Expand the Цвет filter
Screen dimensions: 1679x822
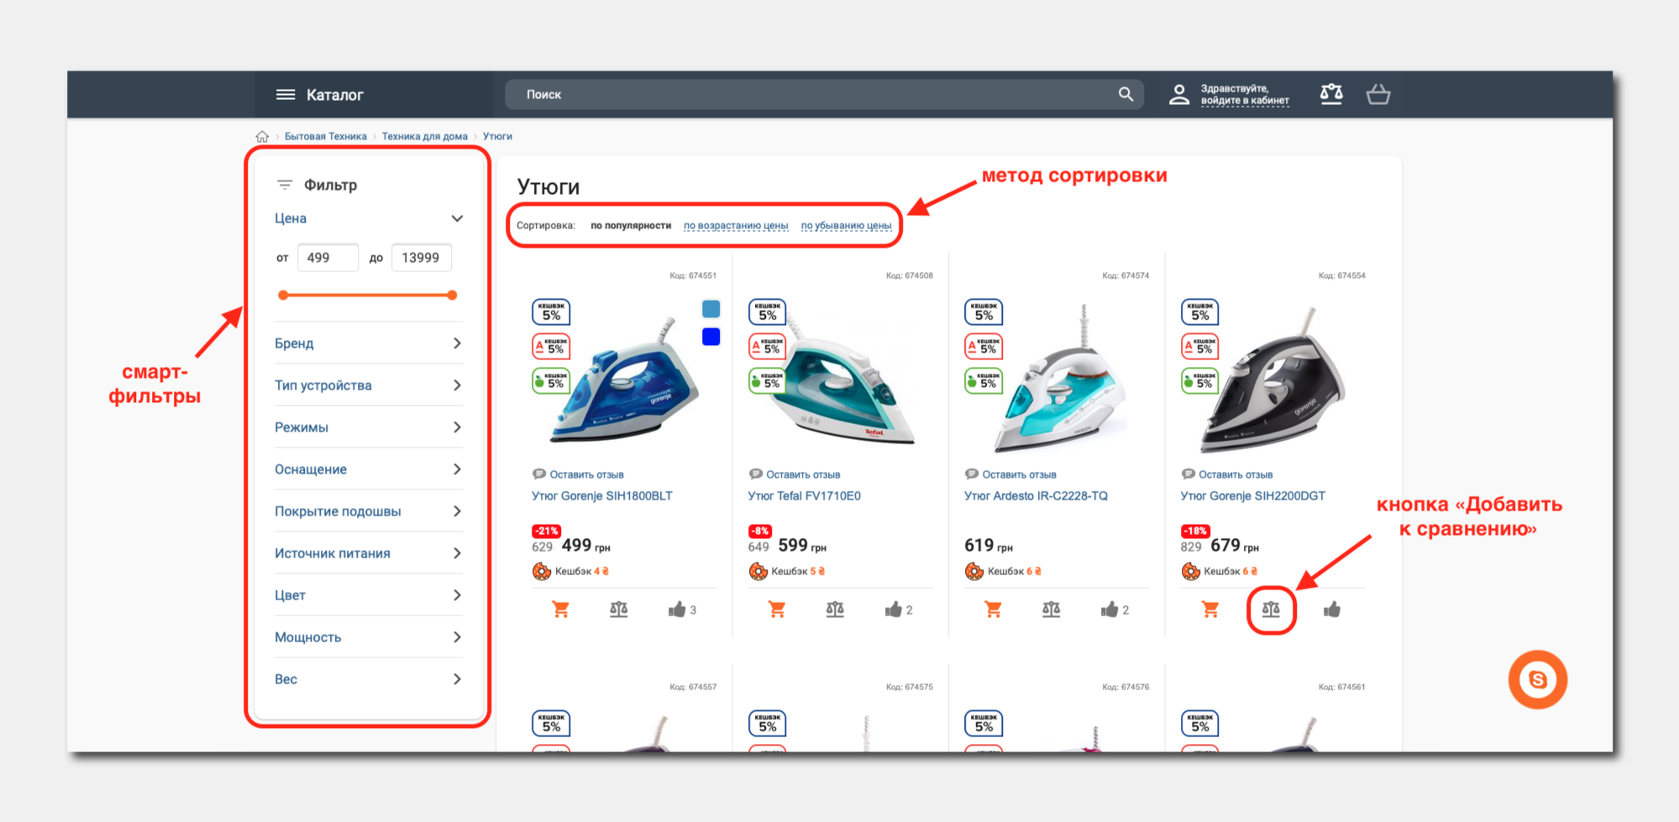point(368,595)
